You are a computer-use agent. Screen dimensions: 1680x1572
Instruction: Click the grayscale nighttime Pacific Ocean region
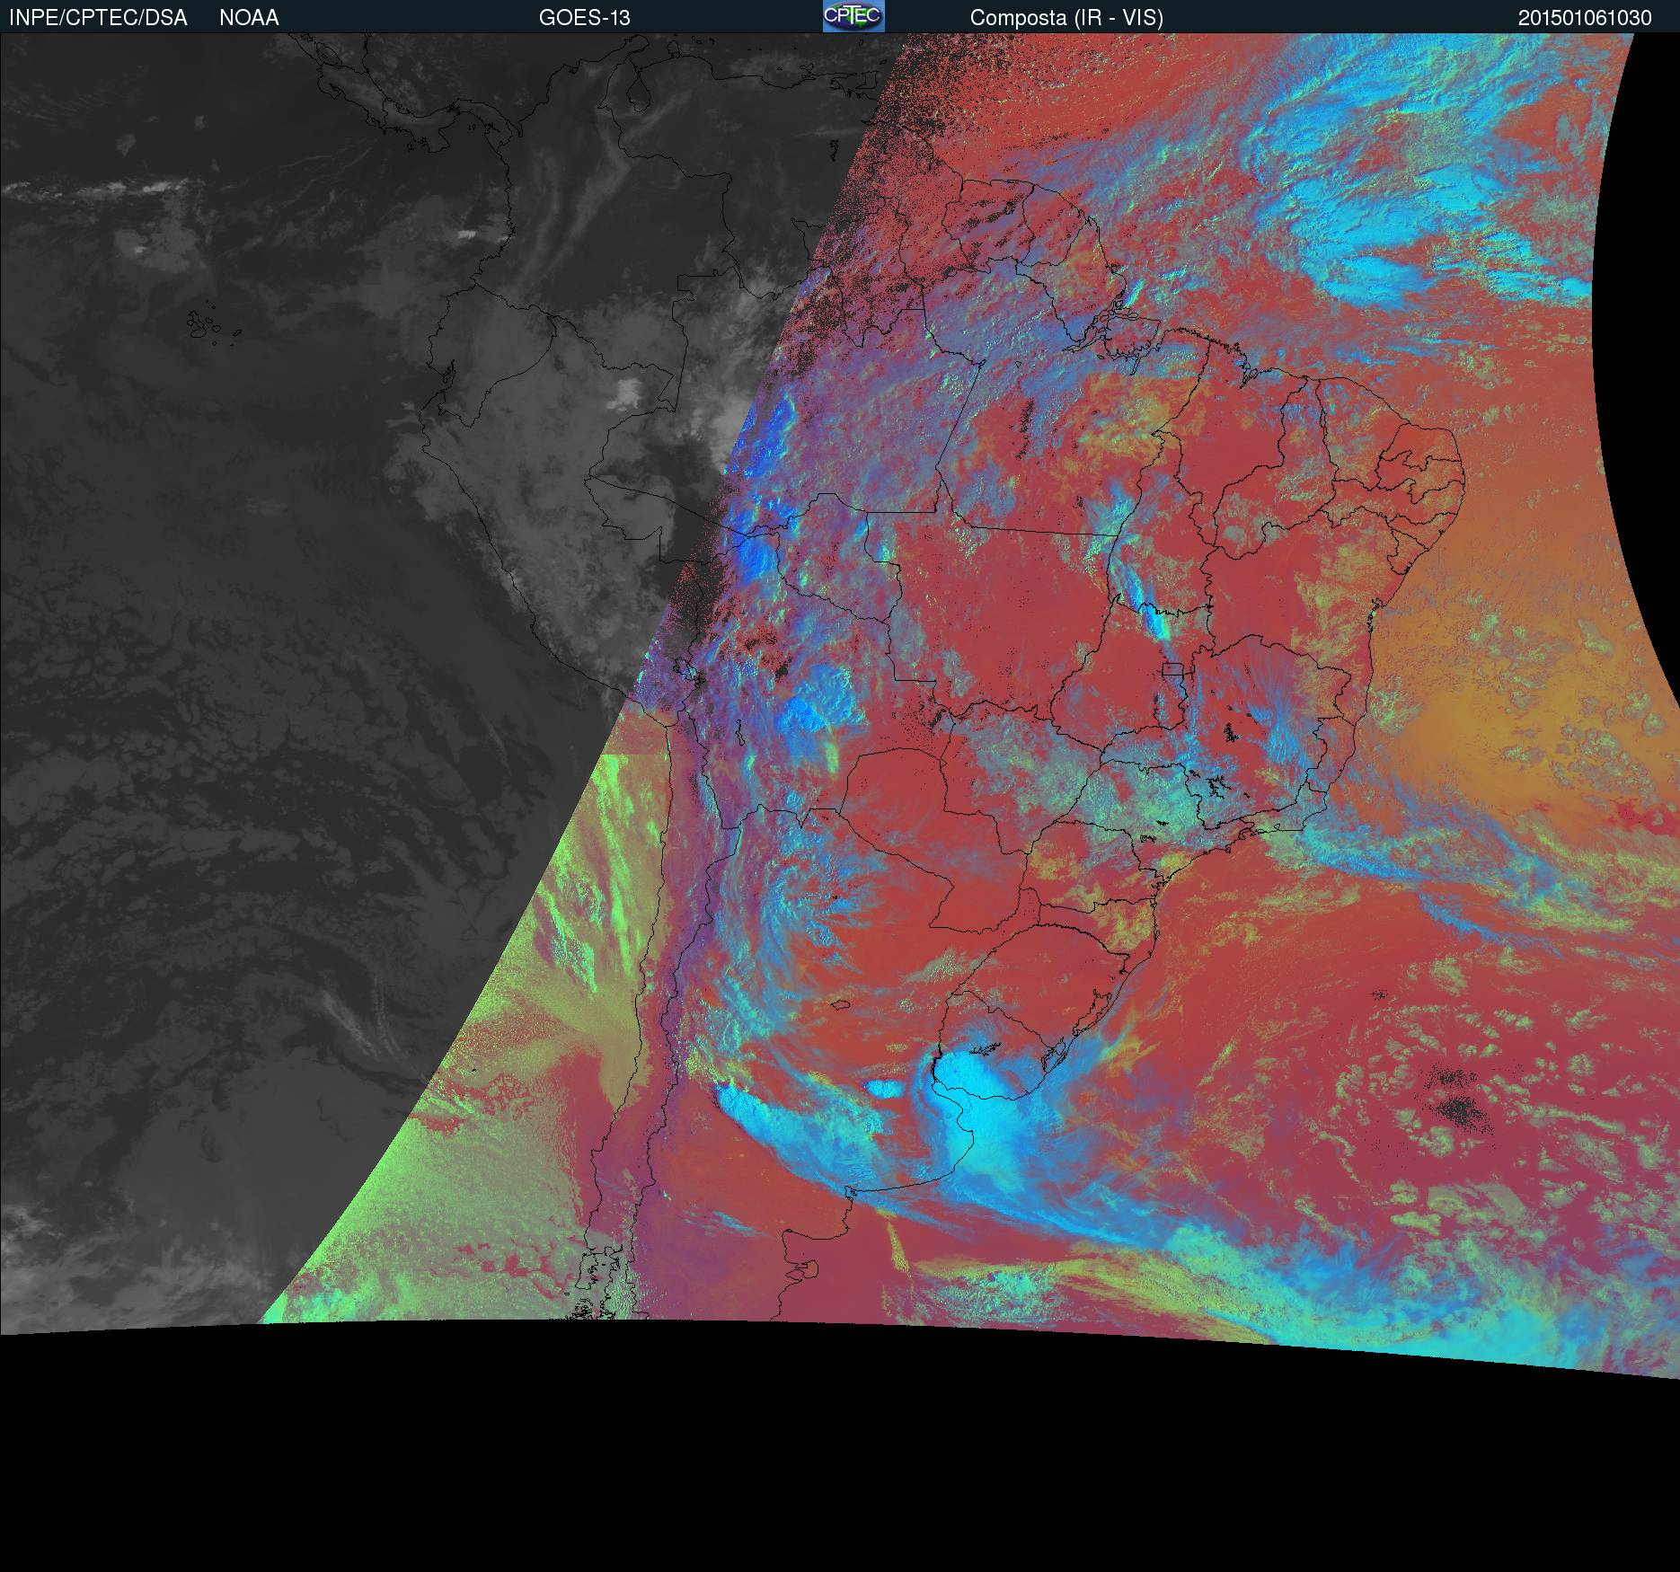225,719
